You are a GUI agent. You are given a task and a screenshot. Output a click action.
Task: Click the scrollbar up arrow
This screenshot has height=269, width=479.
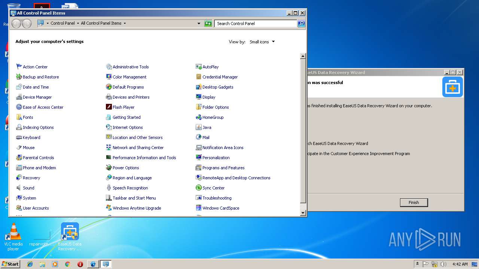tap(303, 56)
